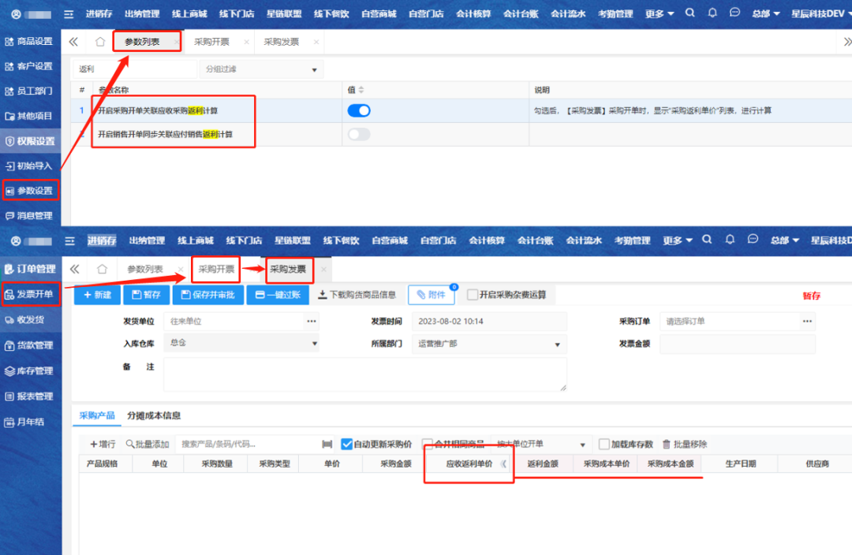852x555 pixels.
Task: Click into the 备注 text area
Action: click(x=364, y=374)
